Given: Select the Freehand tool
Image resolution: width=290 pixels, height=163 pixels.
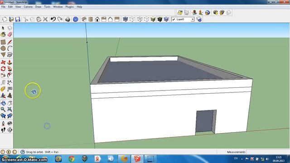Looking at the screenshot, I should pos(10,55).
